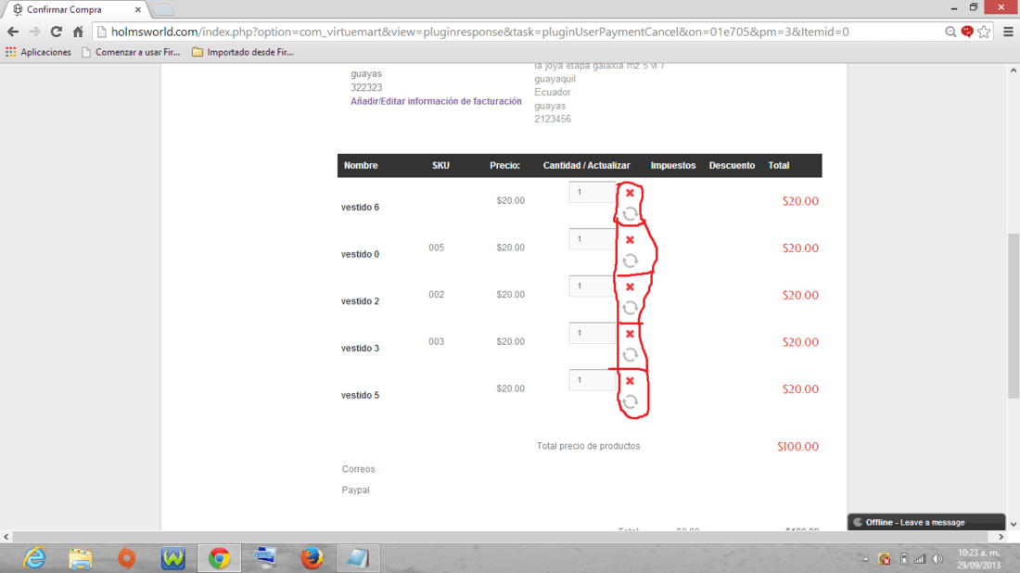Click the vestido 2 product name
Image resolution: width=1020 pixels, height=573 pixels.
pos(360,301)
